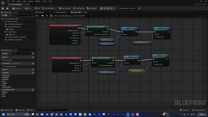Image resolution: width=208 pixels, height=117 pixels.
Task: Add a new graph via GRAPHS plus icon
Action: [33, 57]
